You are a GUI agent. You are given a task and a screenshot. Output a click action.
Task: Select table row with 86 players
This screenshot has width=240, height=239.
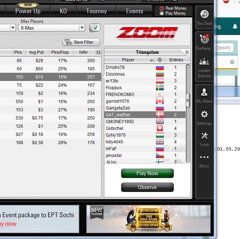click(x=51, y=60)
